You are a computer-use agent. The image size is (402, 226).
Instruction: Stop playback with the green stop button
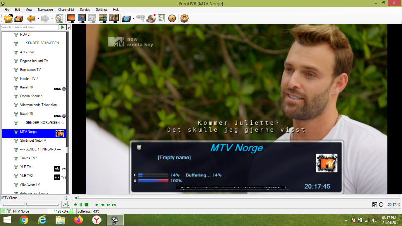coord(86,205)
